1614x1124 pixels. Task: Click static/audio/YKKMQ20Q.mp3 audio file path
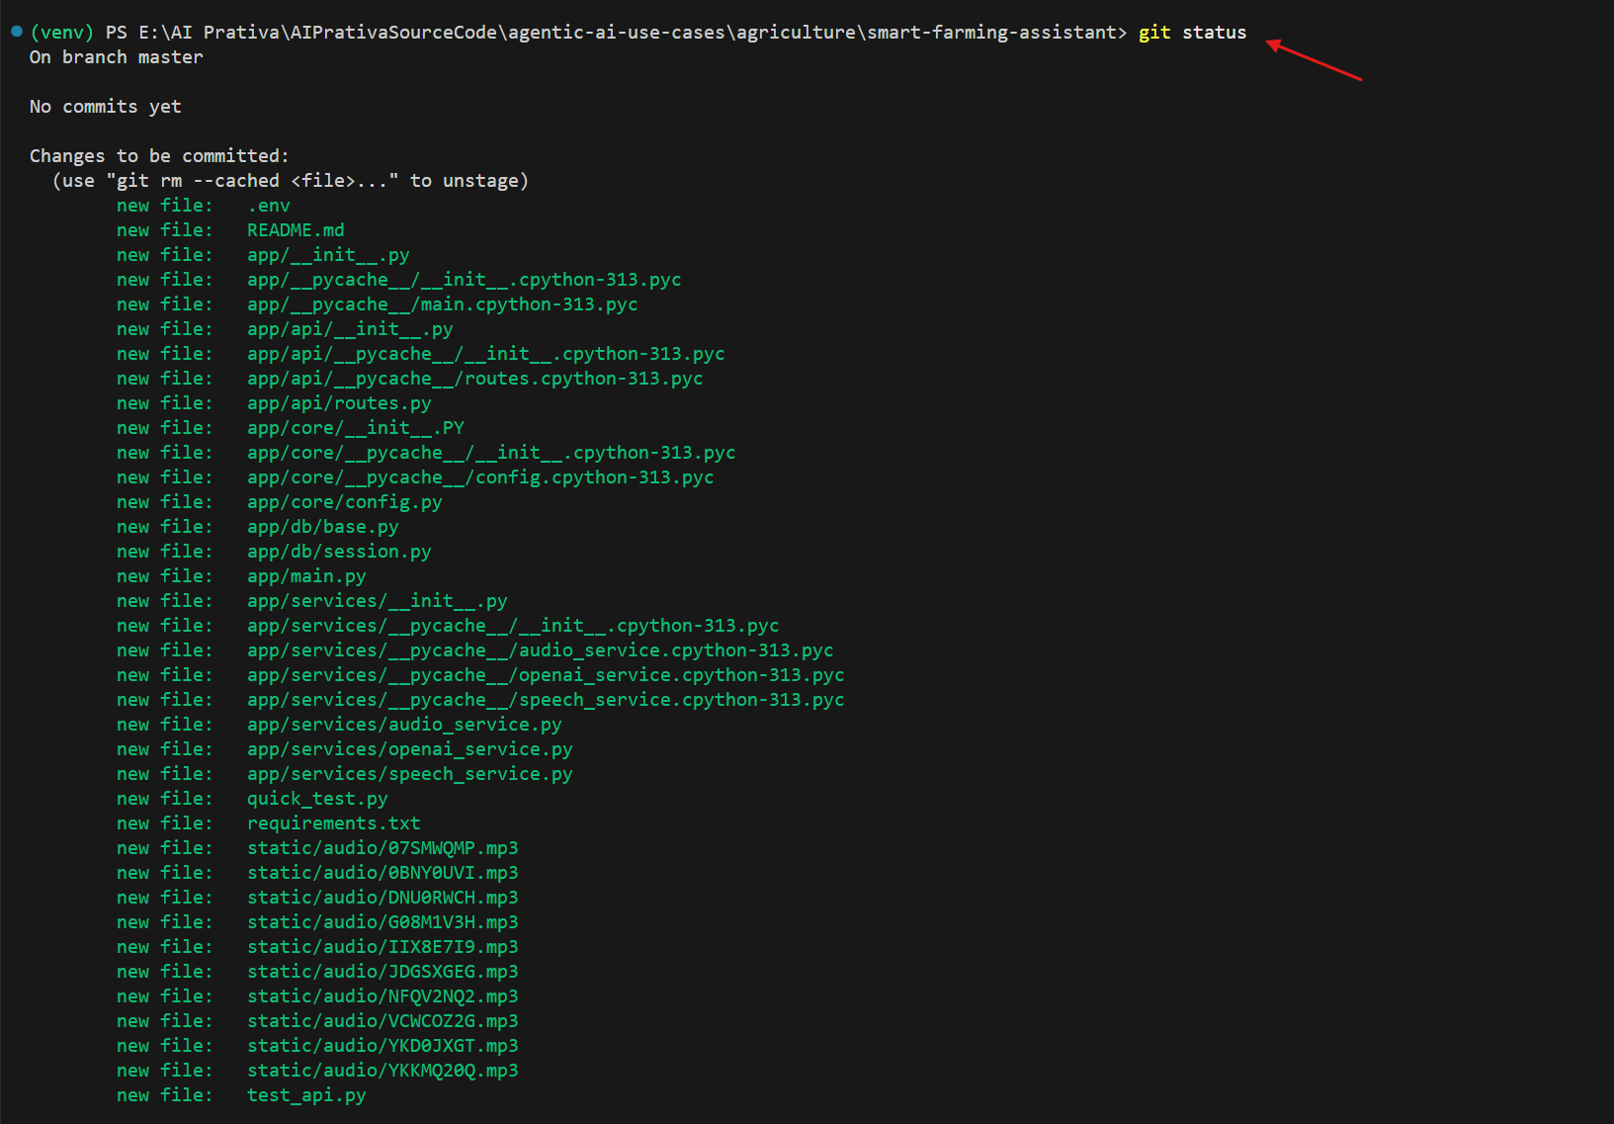pyautogui.click(x=382, y=1071)
